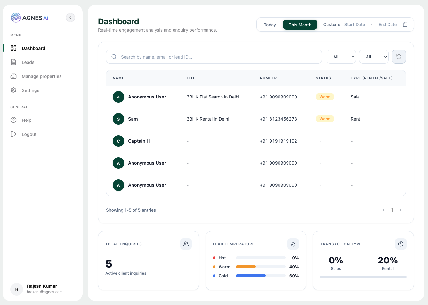
Task: Click the phone number +91 9191919192
Action: (x=279, y=141)
